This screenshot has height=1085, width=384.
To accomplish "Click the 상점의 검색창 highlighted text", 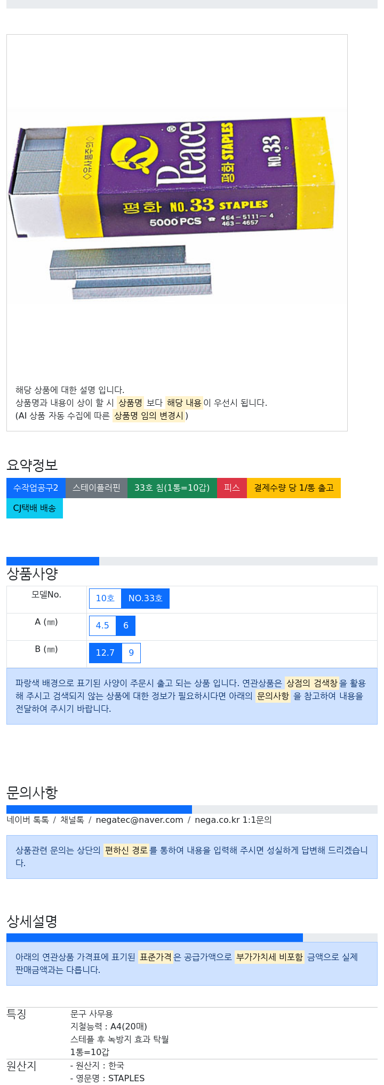I will point(311,683).
